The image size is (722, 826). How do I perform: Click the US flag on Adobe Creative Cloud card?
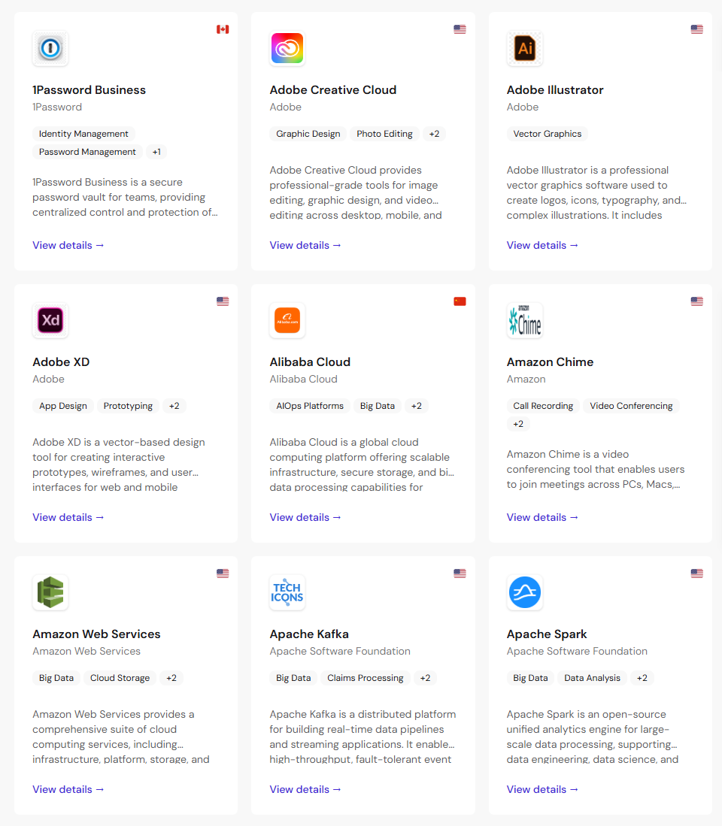click(x=460, y=29)
